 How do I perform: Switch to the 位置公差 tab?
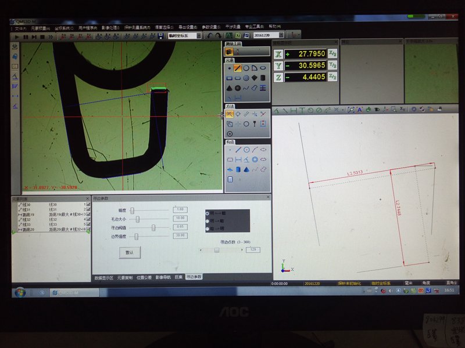pos(145,277)
